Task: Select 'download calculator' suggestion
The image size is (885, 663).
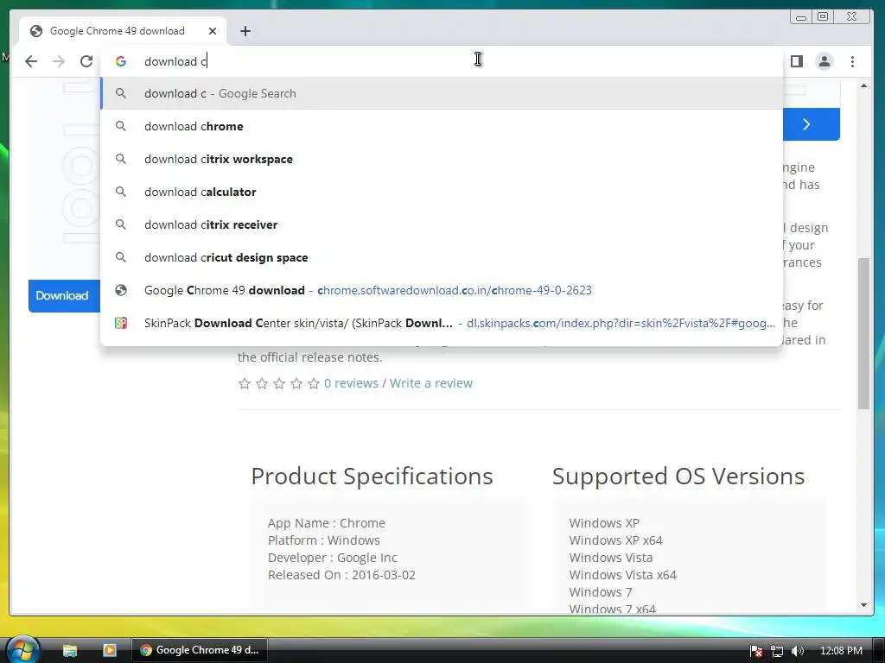Action: [442, 192]
